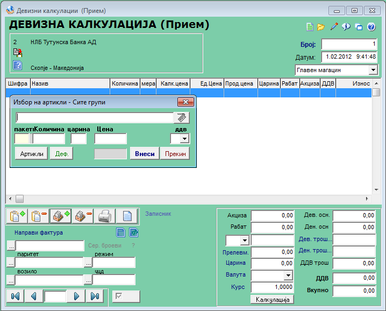
Task: Click the new document icon in top toolbar
Action: [x=310, y=26]
